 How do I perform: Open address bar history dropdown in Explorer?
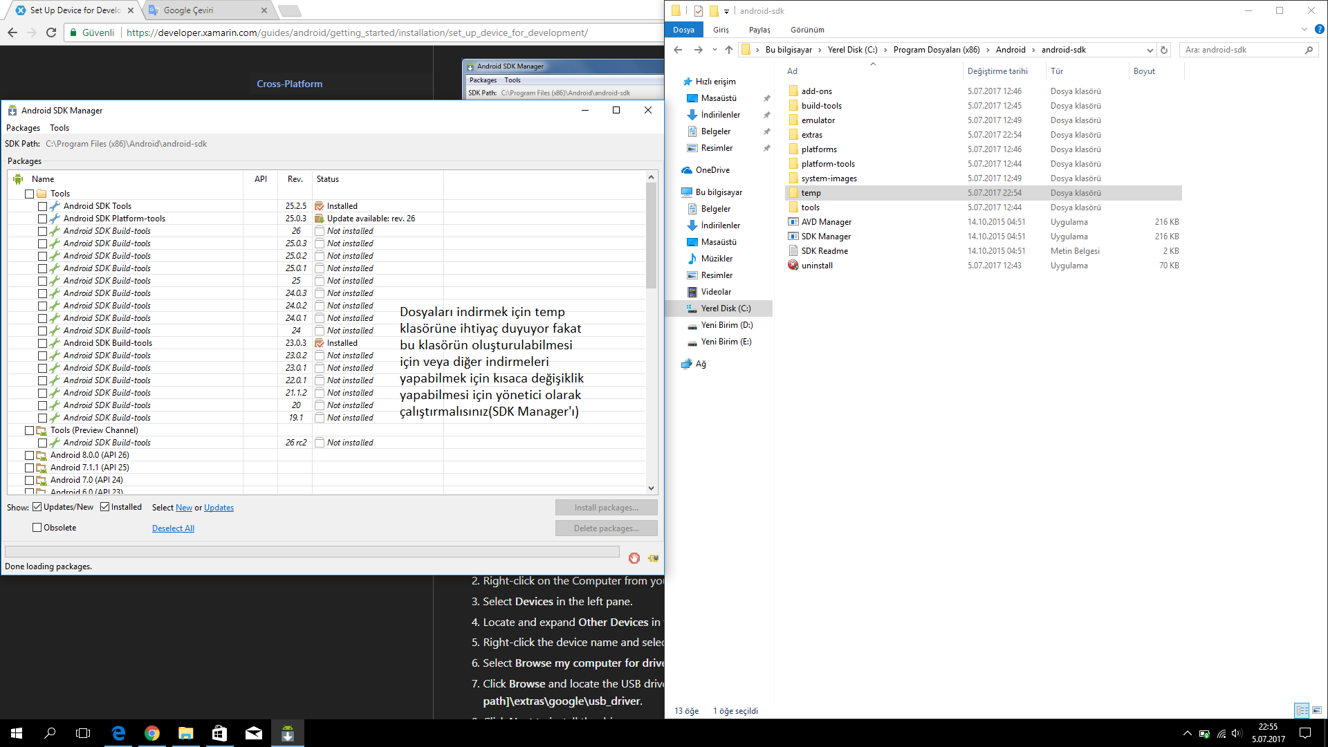(x=1150, y=50)
